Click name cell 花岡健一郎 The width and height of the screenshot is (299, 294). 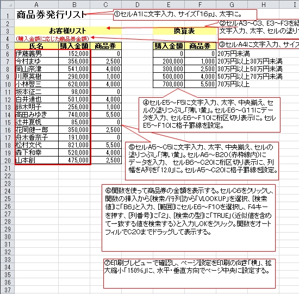click(36, 130)
